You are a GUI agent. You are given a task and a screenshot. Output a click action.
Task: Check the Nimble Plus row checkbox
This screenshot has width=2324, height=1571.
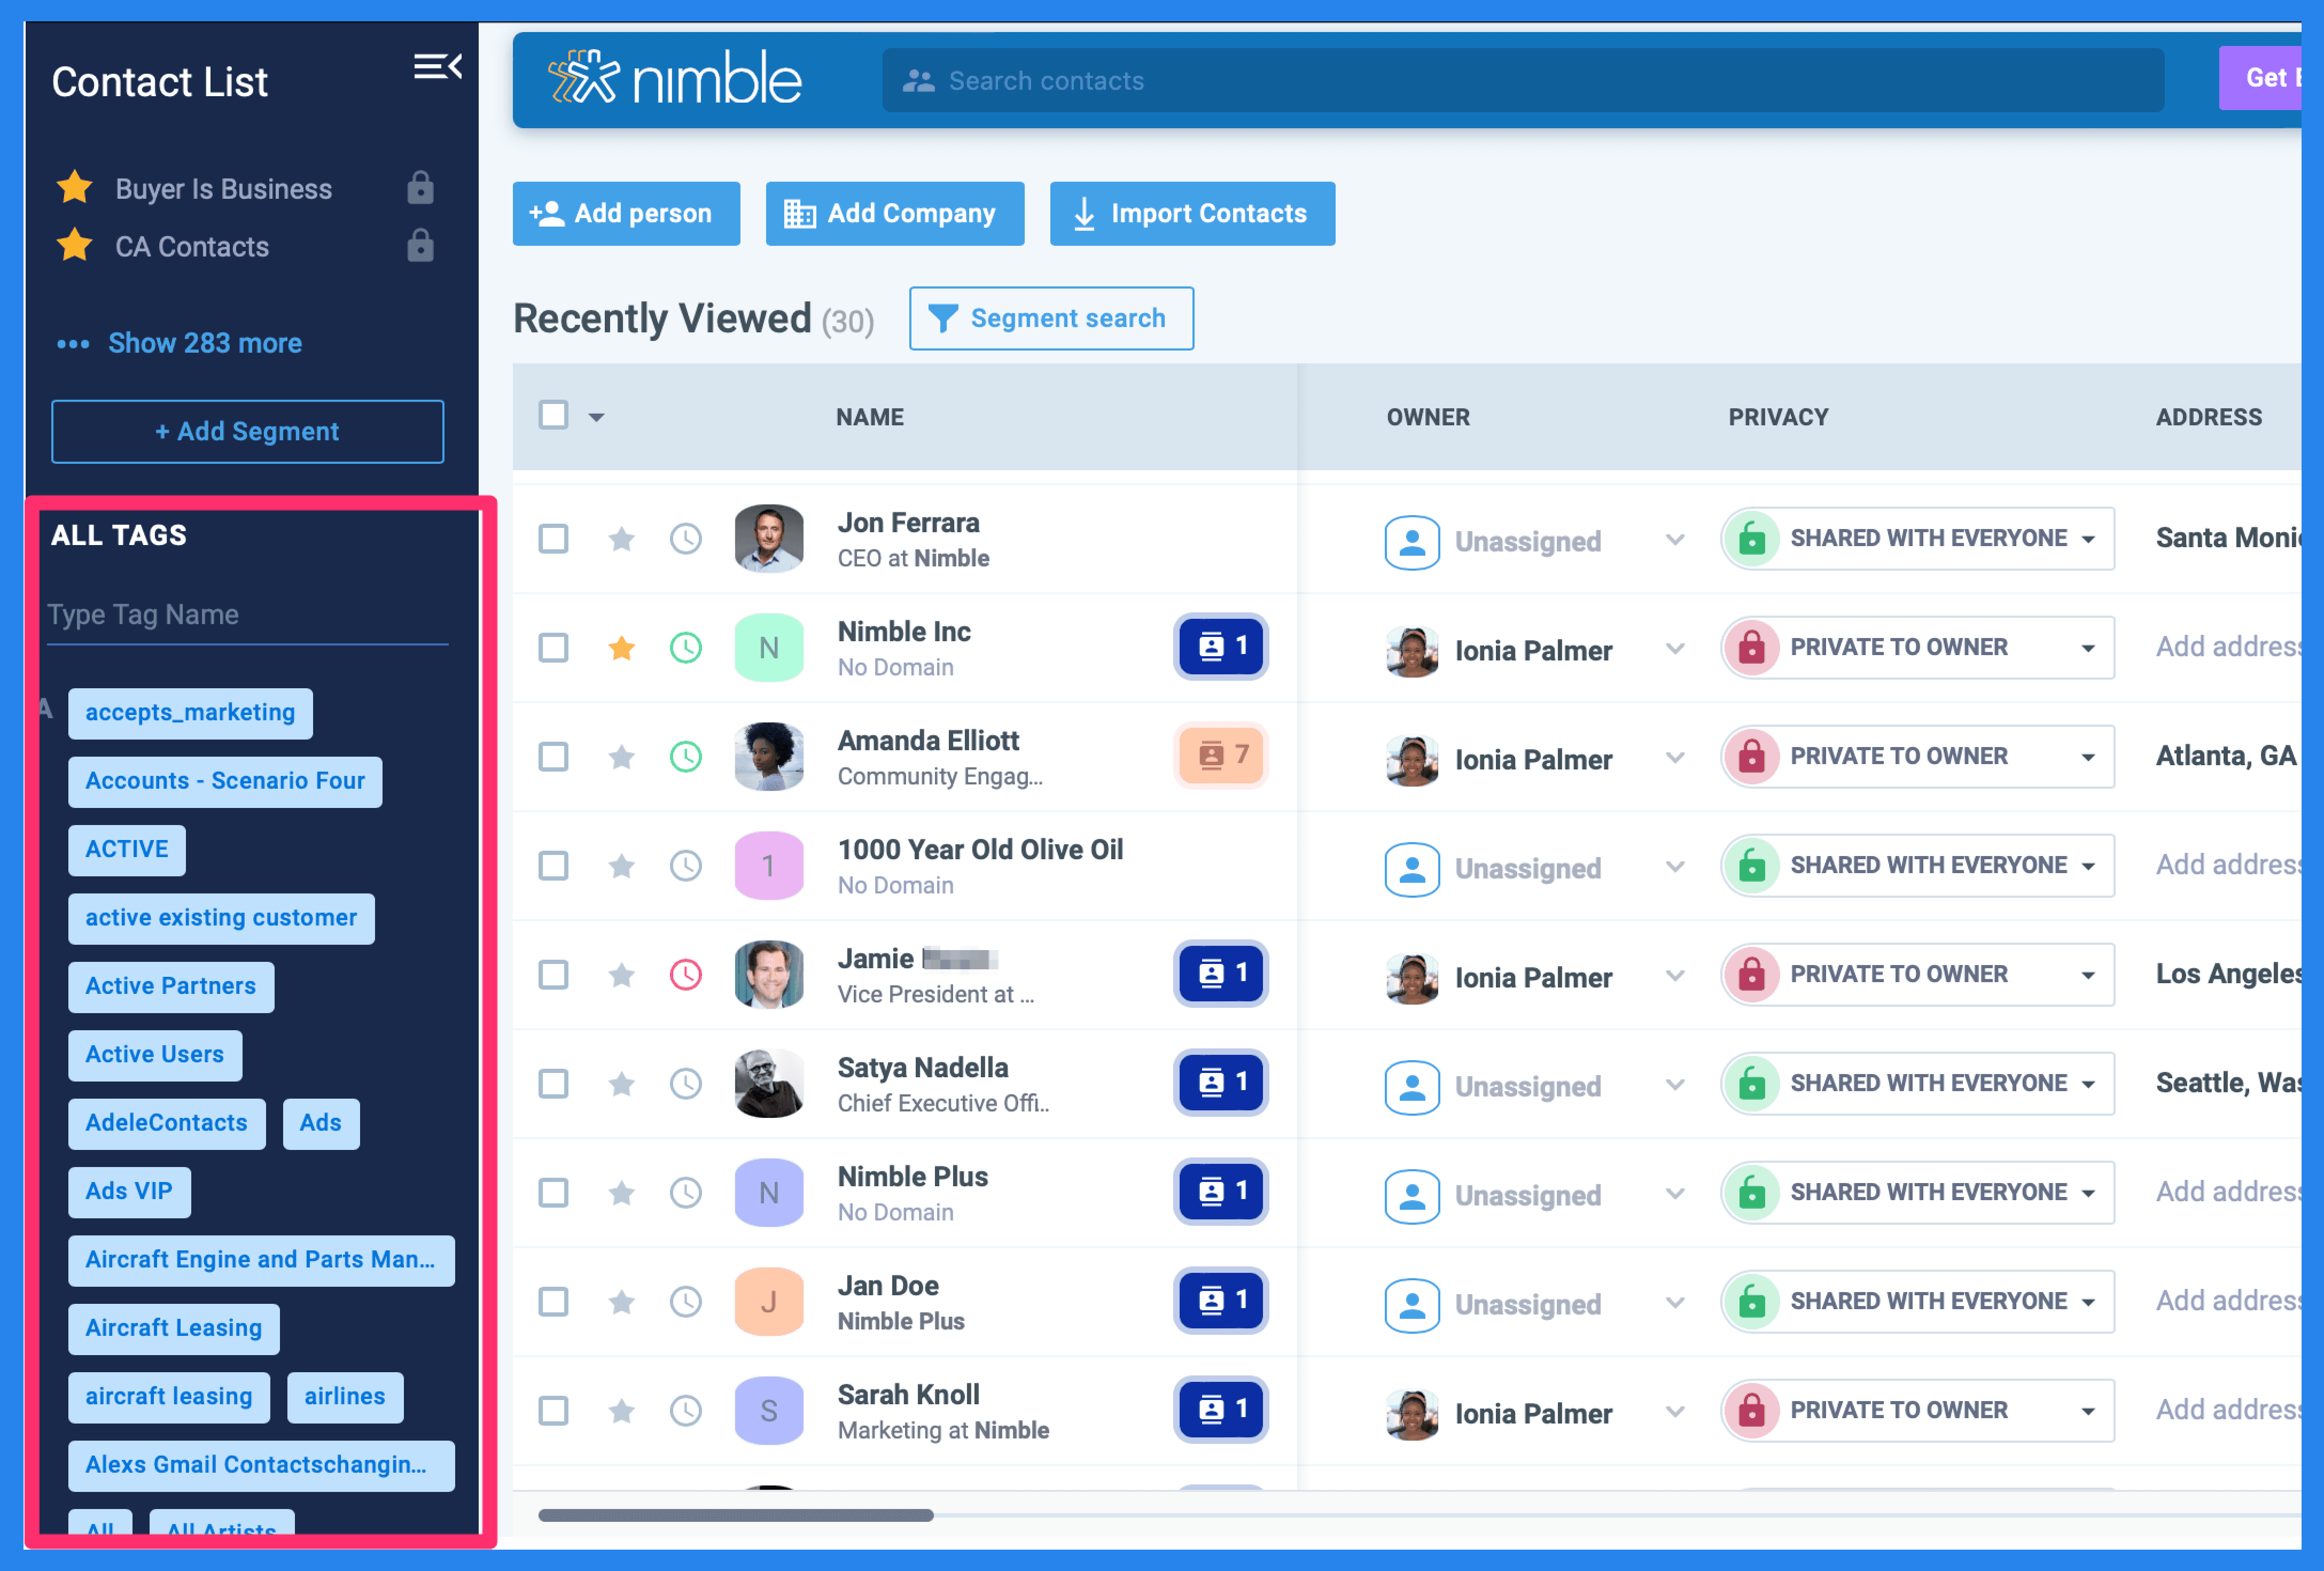pyautogui.click(x=553, y=1194)
